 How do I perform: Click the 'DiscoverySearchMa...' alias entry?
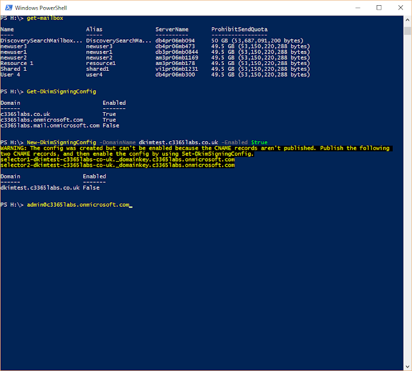pos(118,41)
